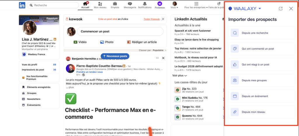
Task: Click the Kawaak logo
Action: (74, 19)
